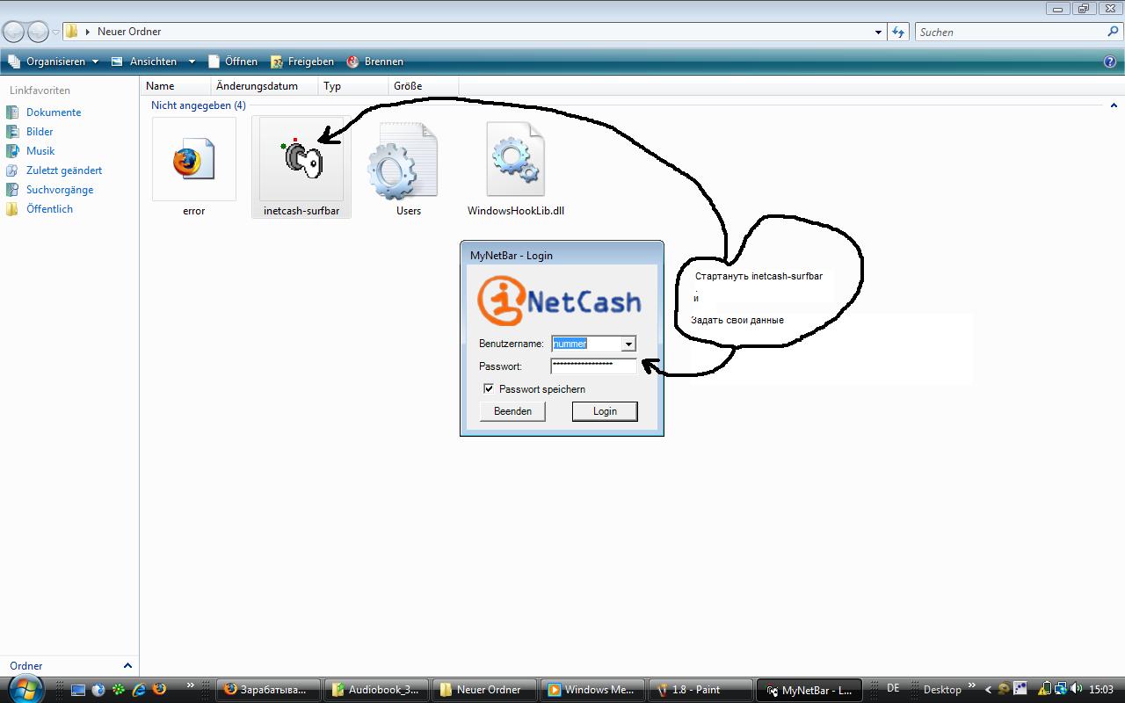1125x703 pixels.
Task: Sort files by the Änderungsdatum column
Action: click(x=265, y=86)
